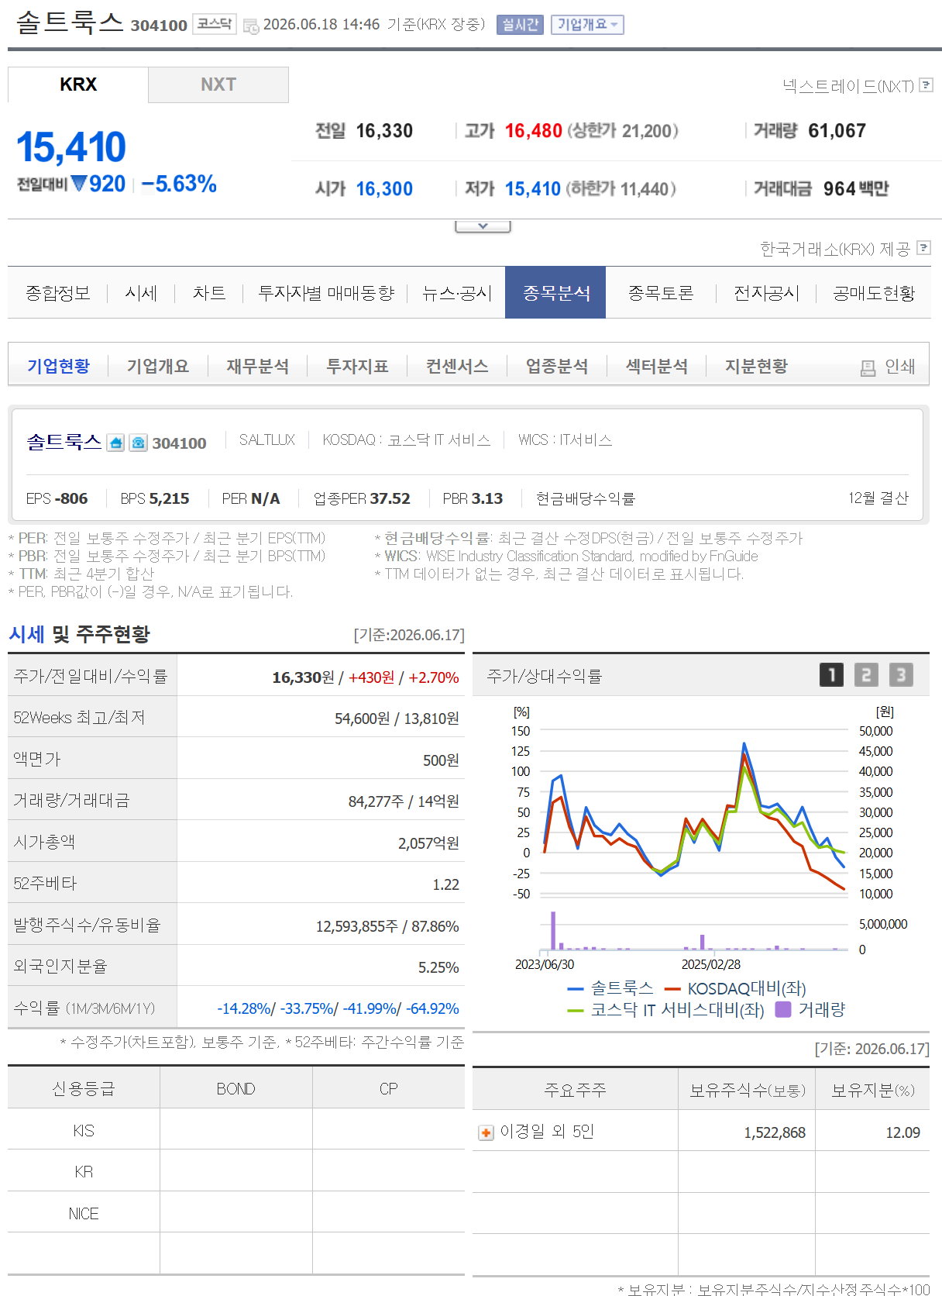942x1296 pixels.
Task: Click the 보유지분 value 12.09
Action: pyautogui.click(x=902, y=1132)
